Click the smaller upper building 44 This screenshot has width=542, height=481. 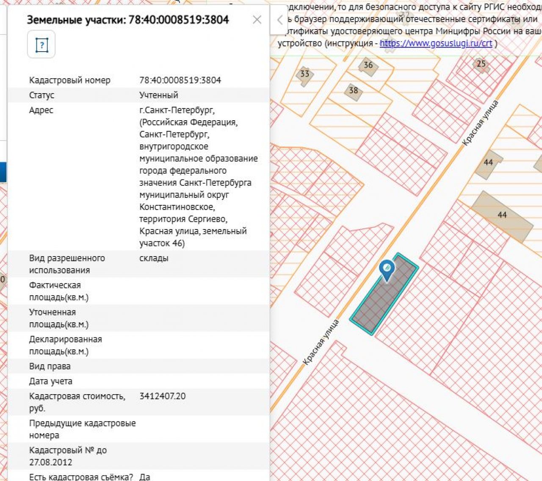click(x=489, y=163)
